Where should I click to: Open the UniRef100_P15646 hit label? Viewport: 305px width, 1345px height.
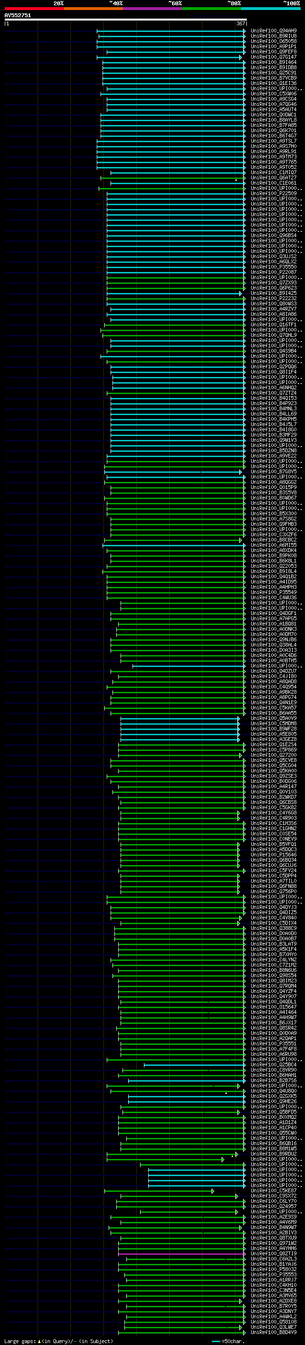274,855
